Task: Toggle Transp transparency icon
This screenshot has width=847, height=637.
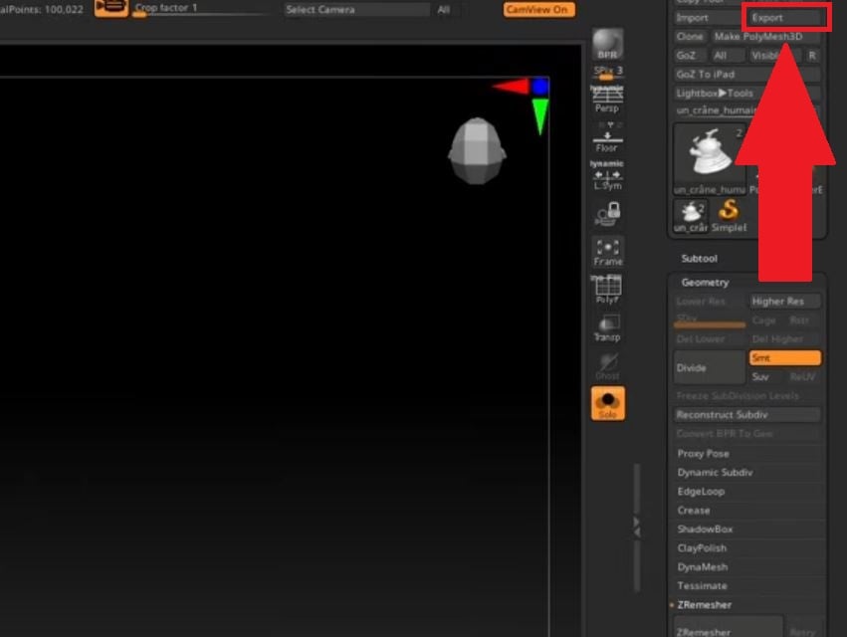Action: coord(608,327)
